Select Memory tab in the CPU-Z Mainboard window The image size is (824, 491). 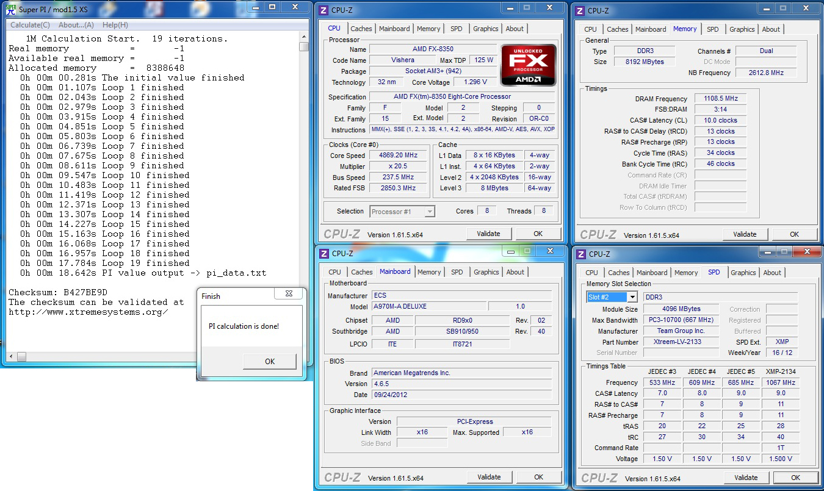coord(429,272)
